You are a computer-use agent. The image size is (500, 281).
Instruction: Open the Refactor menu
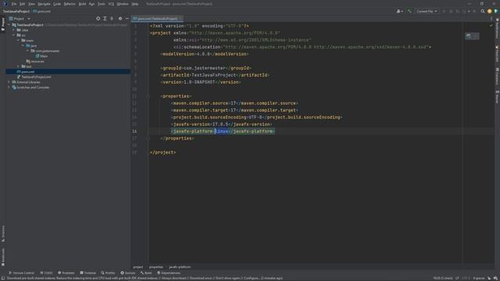pos(70,4)
